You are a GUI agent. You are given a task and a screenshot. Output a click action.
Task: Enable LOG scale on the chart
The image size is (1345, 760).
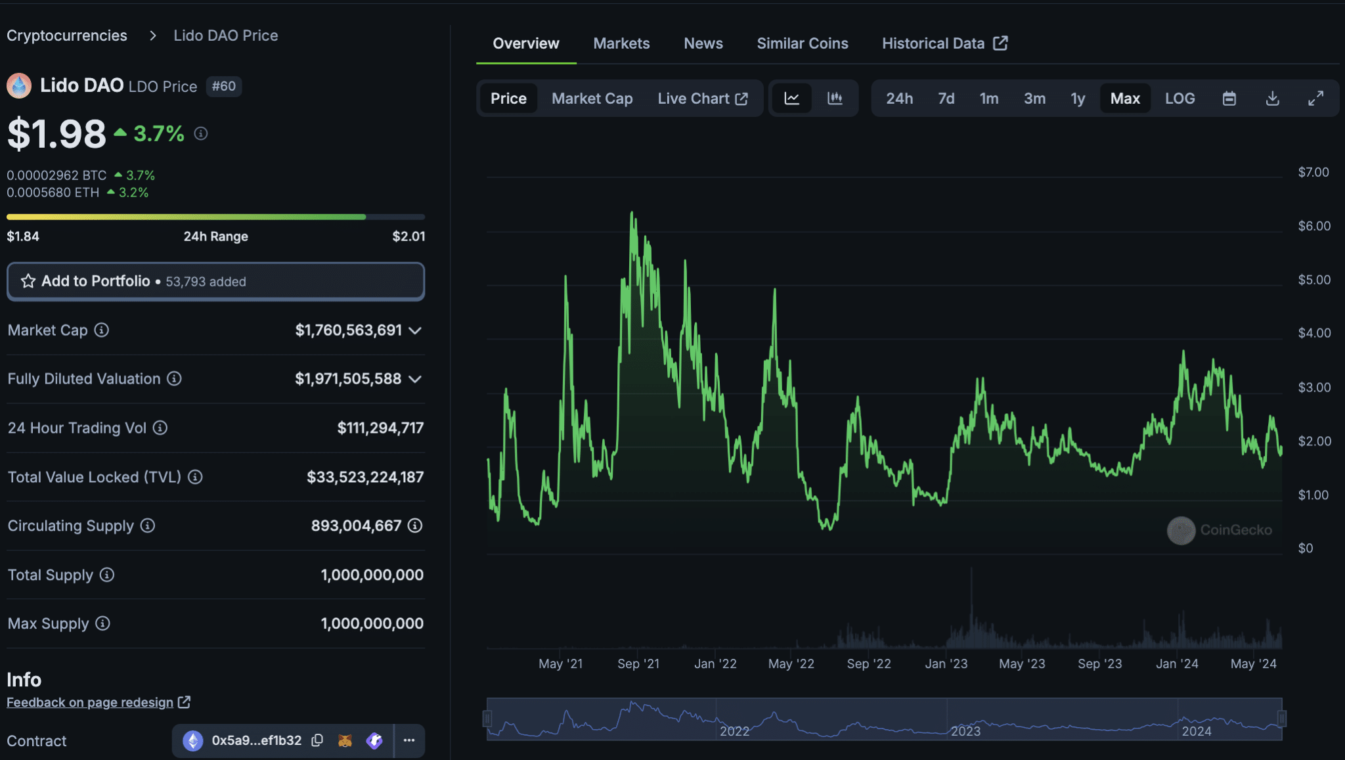(1180, 98)
